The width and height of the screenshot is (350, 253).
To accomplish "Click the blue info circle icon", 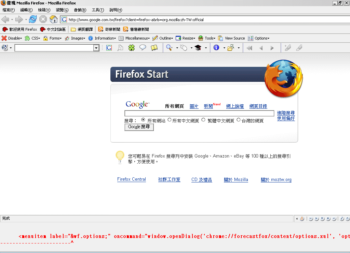I will click(216, 48).
